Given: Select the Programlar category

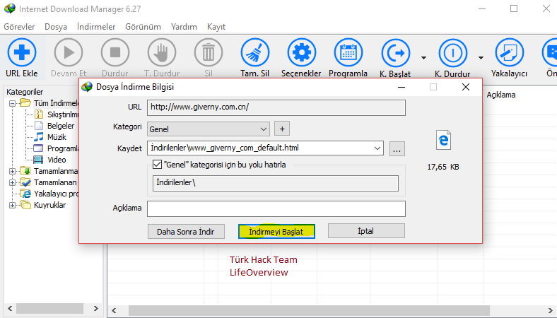Looking at the screenshot, I should 62,148.
